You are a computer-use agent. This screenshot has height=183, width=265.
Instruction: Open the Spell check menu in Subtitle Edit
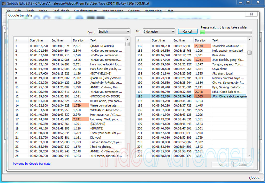point(61,11)
